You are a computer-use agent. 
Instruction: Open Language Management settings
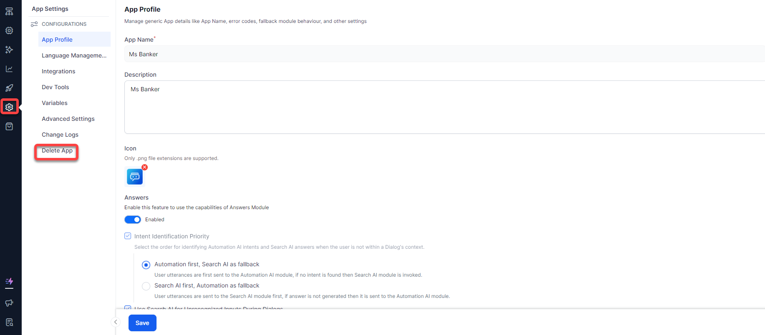pos(74,55)
